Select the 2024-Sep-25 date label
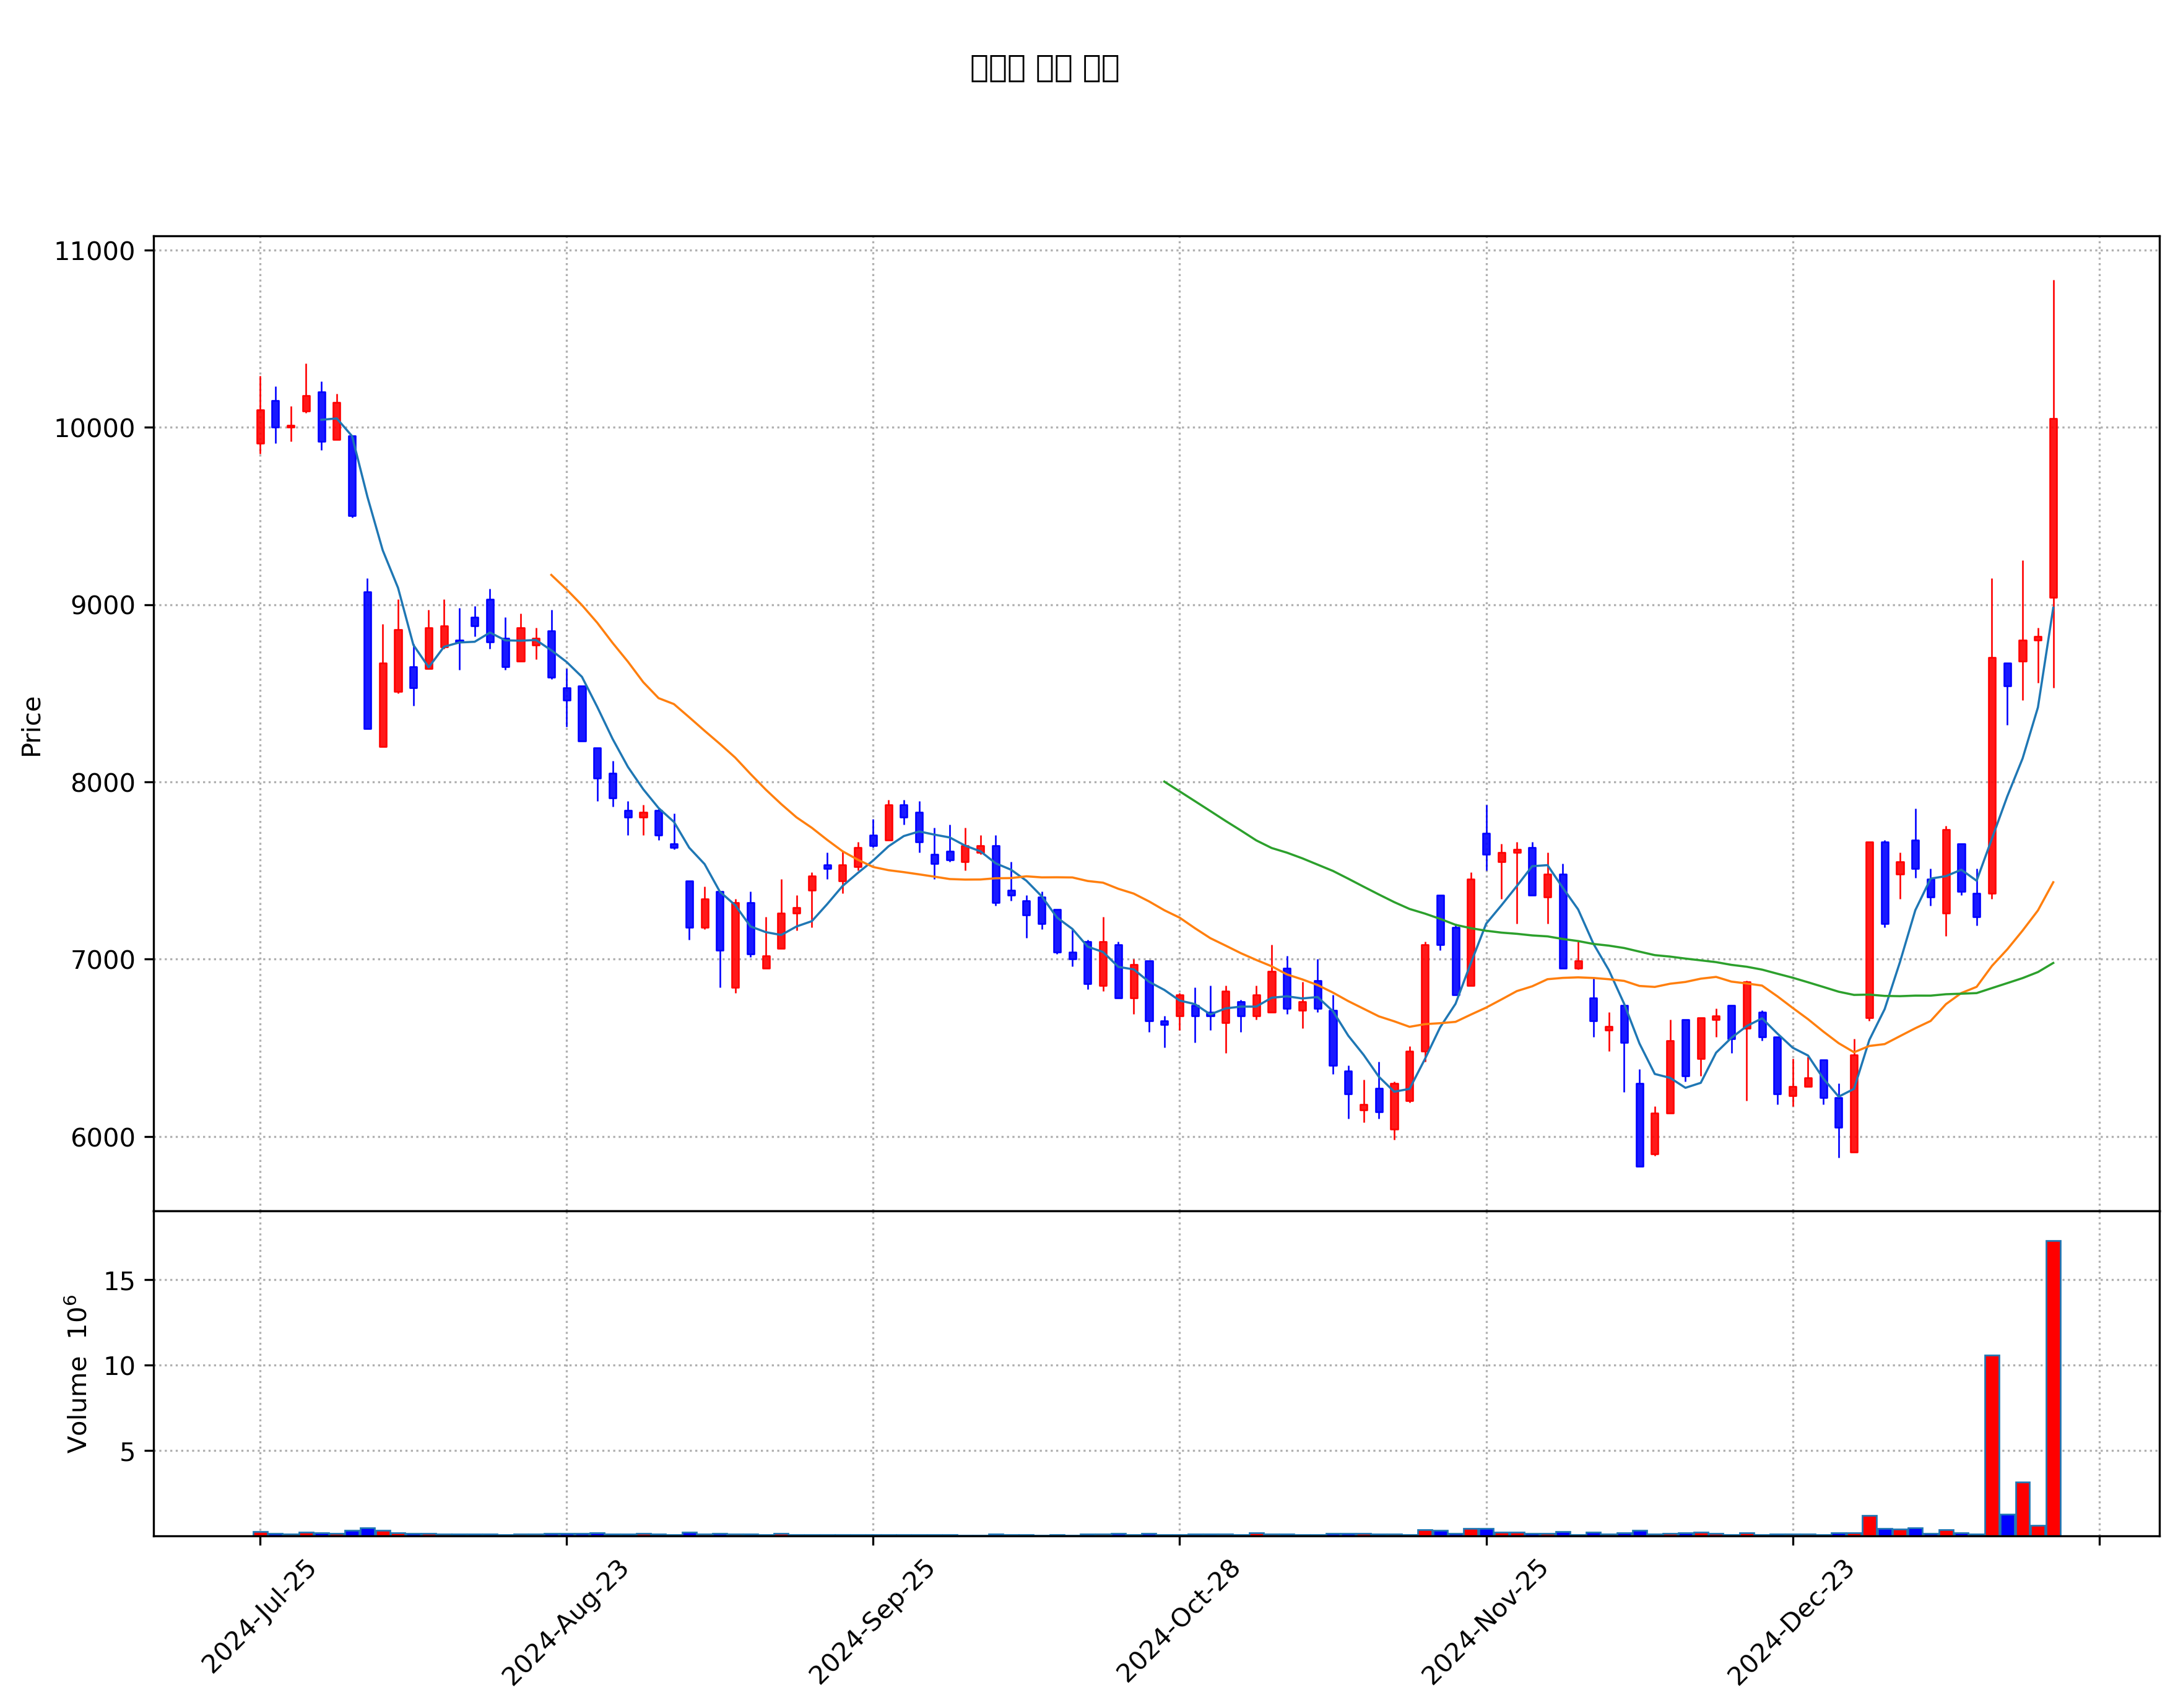The width and height of the screenshot is (2178, 1708). pos(871,1622)
